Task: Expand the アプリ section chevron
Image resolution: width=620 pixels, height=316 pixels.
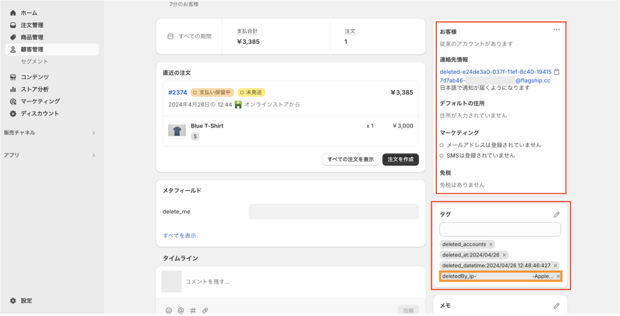Action: point(94,155)
